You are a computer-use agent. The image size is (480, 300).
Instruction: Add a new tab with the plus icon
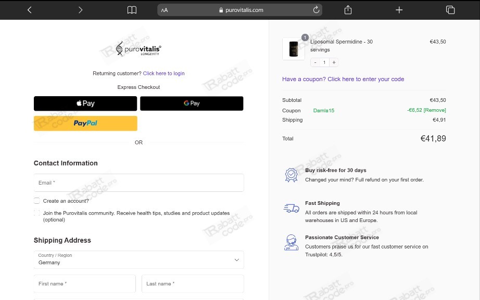[x=399, y=10]
